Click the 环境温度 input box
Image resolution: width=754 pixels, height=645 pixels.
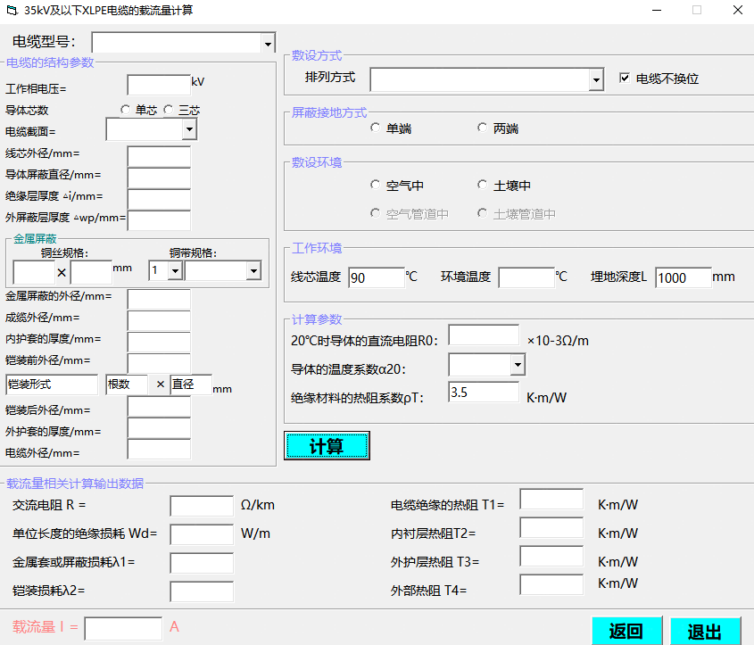click(x=526, y=277)
